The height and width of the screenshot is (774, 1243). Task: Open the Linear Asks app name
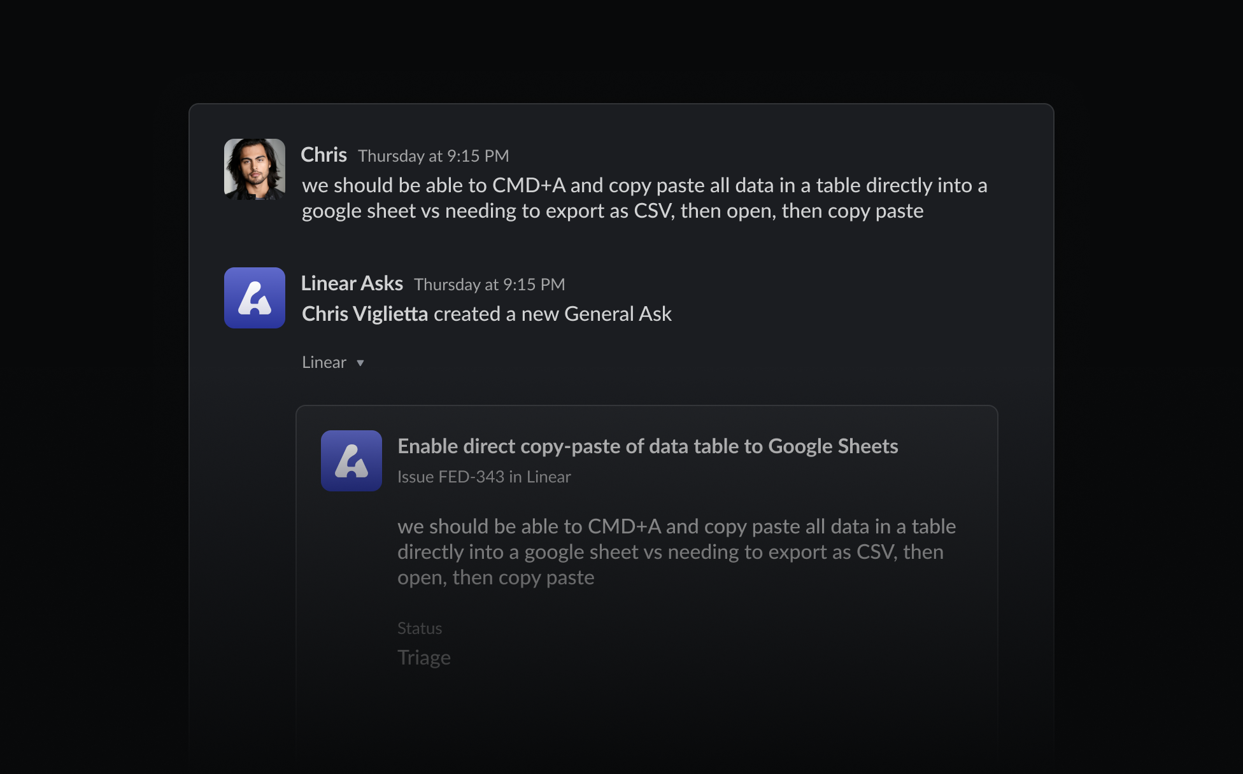pos(352,283)
